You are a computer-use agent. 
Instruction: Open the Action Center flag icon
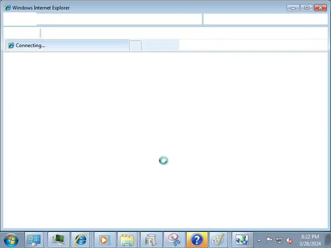point(269,240)
